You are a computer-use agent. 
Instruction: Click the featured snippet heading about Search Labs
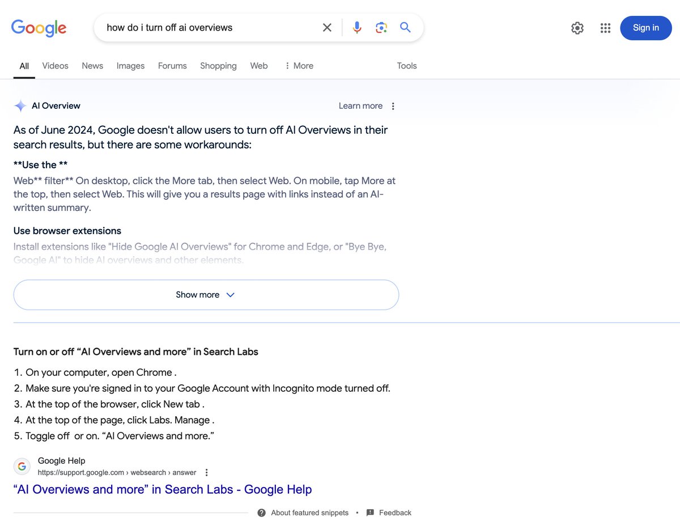coord(136,352)
